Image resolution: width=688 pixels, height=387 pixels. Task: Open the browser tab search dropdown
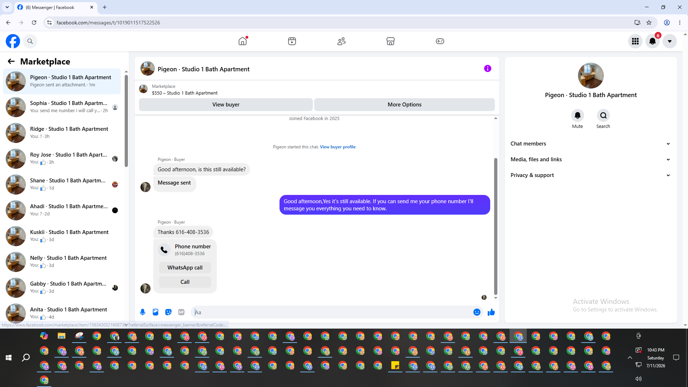(7, 7)
